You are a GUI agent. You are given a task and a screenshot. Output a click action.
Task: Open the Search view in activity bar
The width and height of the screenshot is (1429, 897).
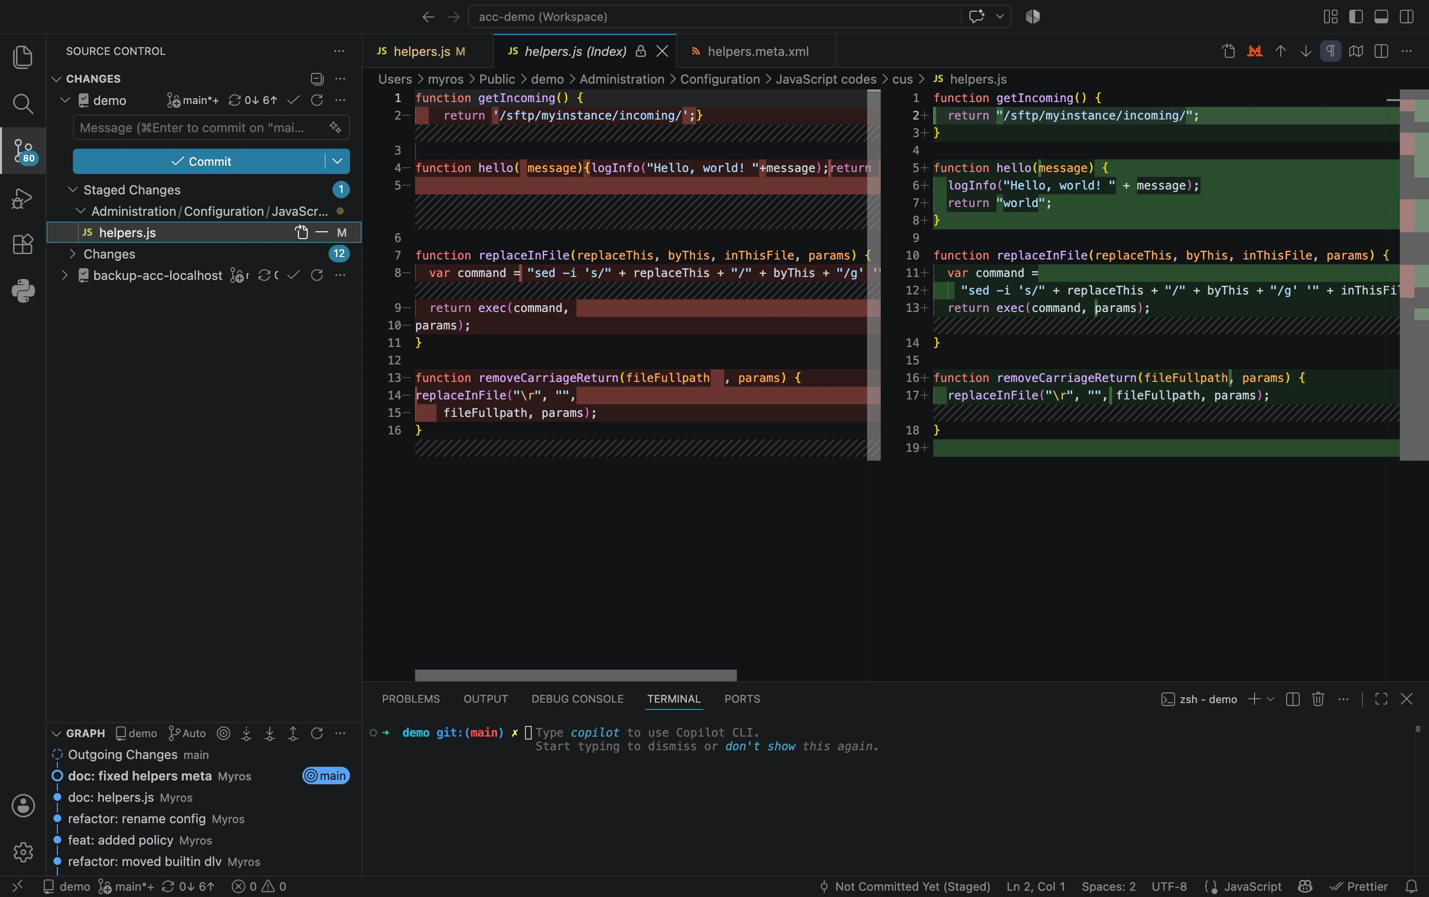[x=22, y=104]
